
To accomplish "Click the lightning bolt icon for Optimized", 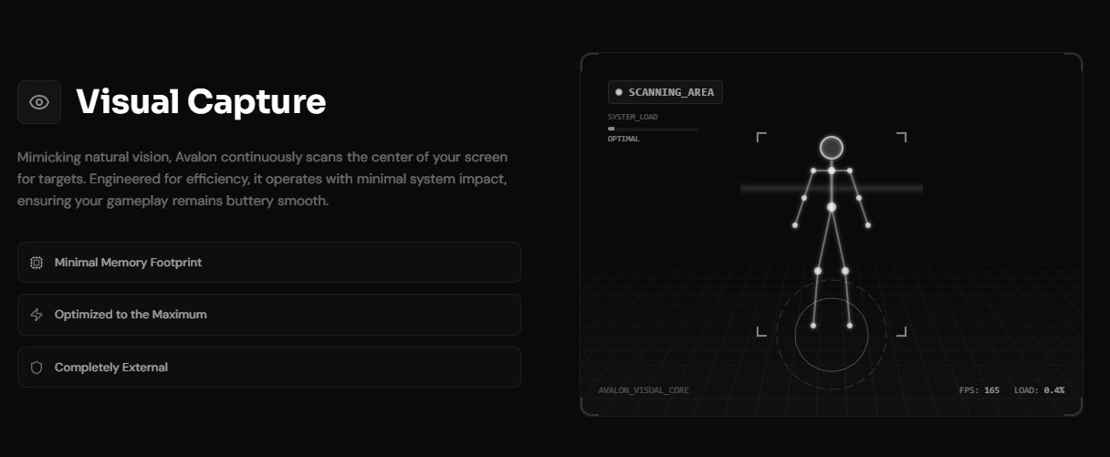I will 37,315.
